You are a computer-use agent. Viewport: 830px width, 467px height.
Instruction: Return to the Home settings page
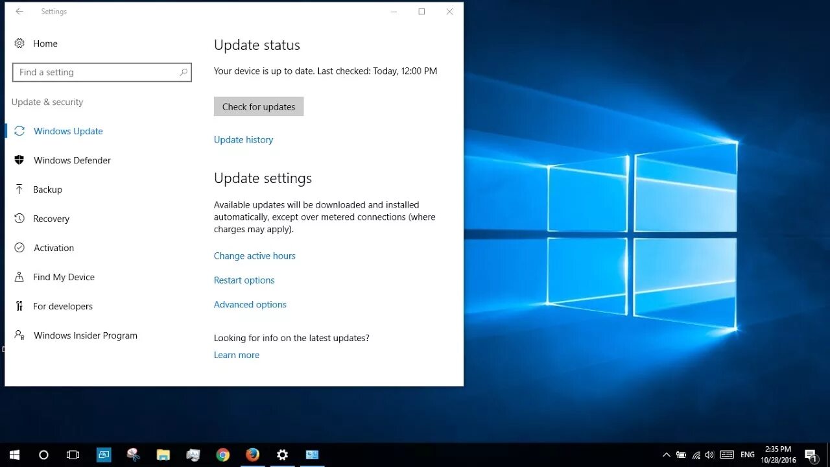point(45,43)
